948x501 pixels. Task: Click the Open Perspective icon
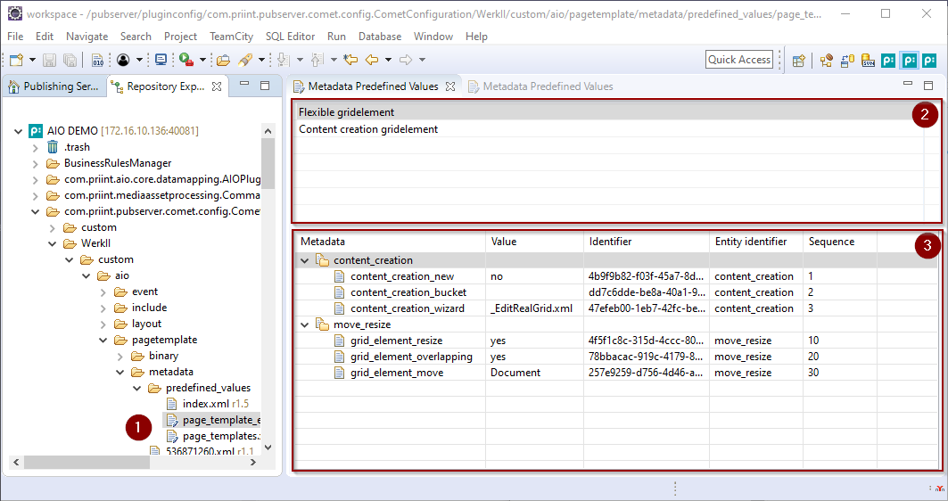point(799,61)
